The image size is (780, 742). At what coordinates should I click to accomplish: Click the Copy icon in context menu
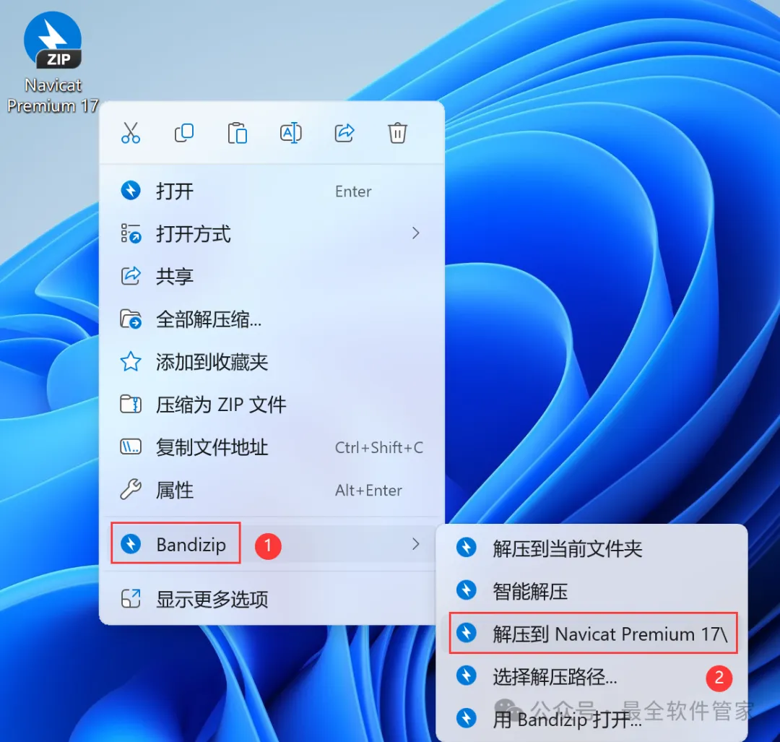(184, 133)
